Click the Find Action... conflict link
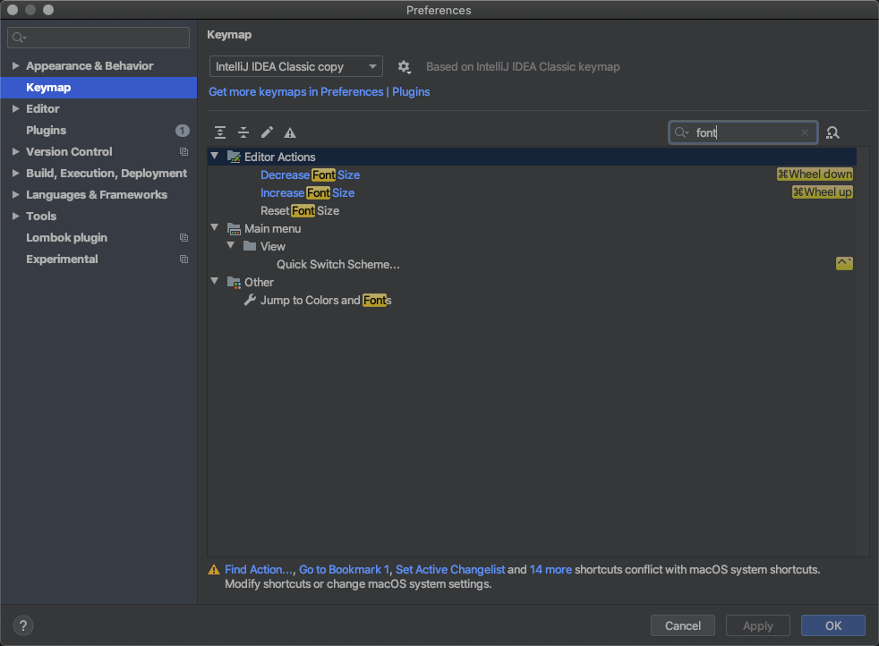 259,570
